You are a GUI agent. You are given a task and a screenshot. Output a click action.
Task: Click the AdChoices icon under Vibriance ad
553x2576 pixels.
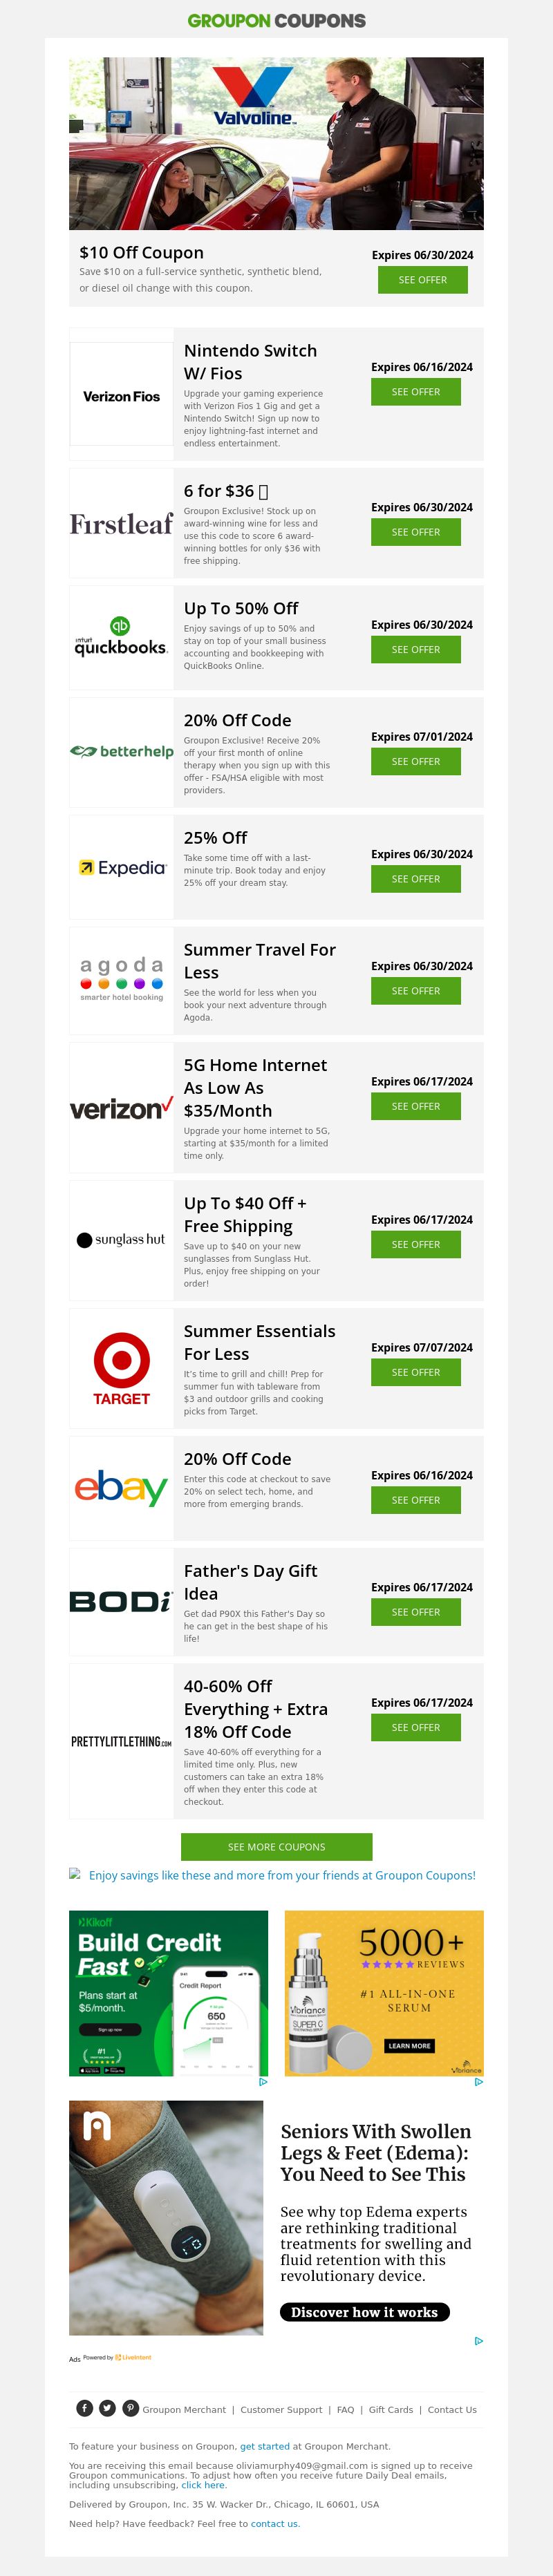point(478,2082)
